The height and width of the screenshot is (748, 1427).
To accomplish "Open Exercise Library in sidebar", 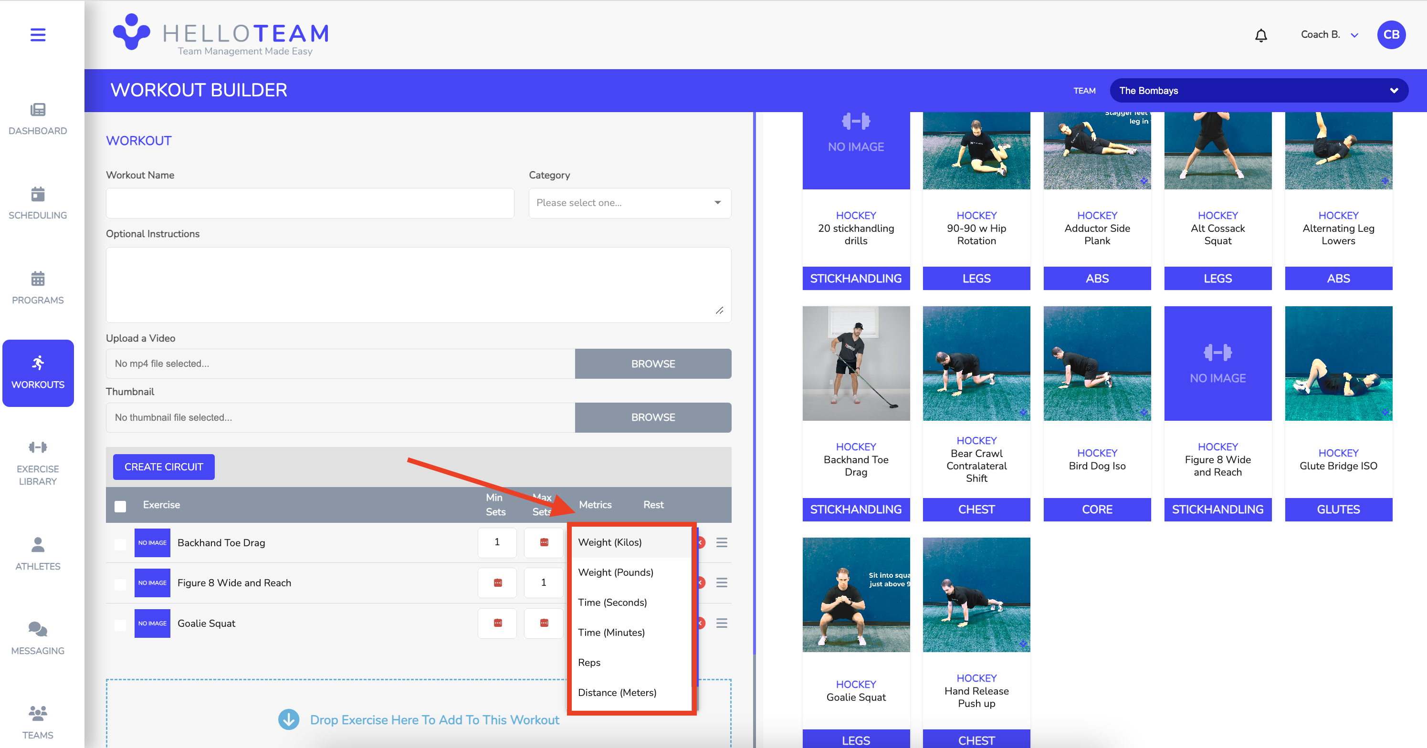I will coord(38,463).
